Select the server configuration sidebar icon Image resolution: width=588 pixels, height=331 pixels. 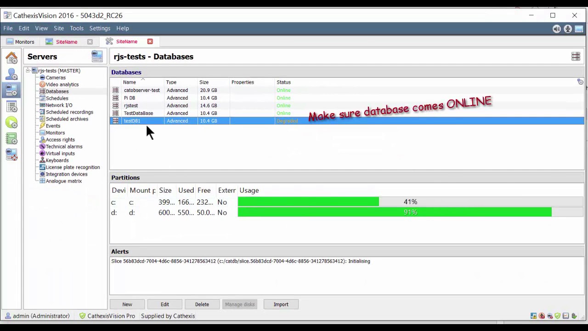coord(11,90)
